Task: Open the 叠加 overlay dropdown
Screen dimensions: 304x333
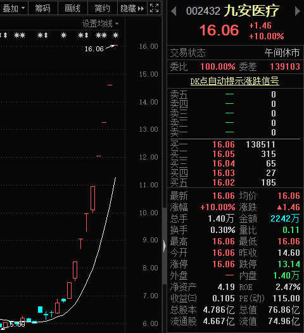Action: 13,8
